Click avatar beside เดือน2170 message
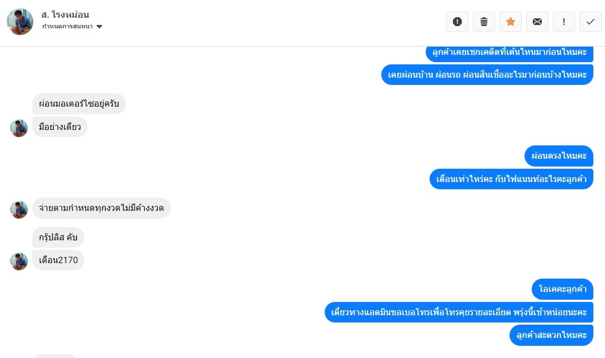Image resolution: width=605 pixels, height=358 pixels. 19,261
